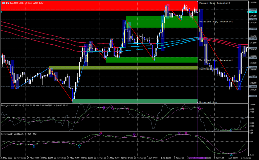The height and width of the screenshot is (160, 259).
Task: Select the upper 'Verified Sup, Retests=1' label
Action: (x=216, y=22)
